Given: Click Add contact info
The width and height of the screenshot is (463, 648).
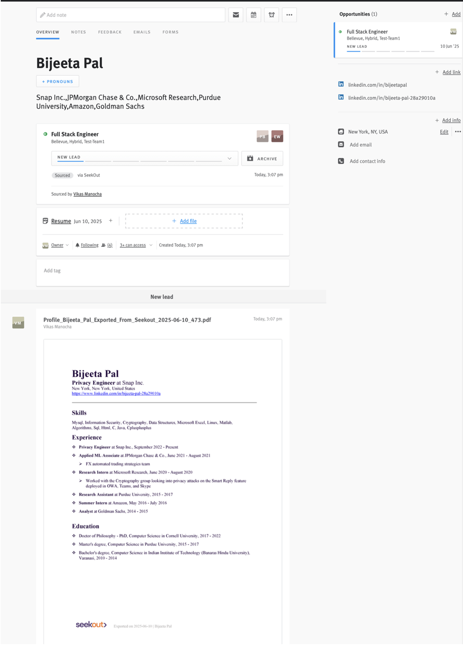Looking at the screenshot, I should [x=367, y=161].
